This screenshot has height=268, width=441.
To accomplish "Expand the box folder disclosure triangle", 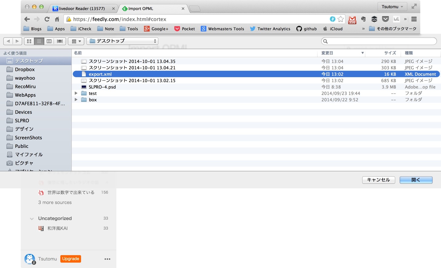I will coord(76,100).
